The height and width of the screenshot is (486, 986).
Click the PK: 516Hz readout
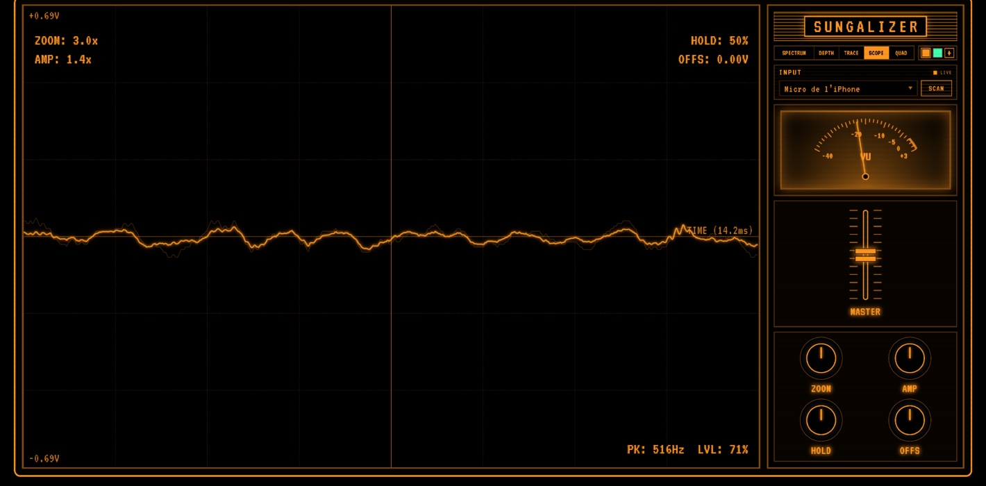tap(655, 450)
